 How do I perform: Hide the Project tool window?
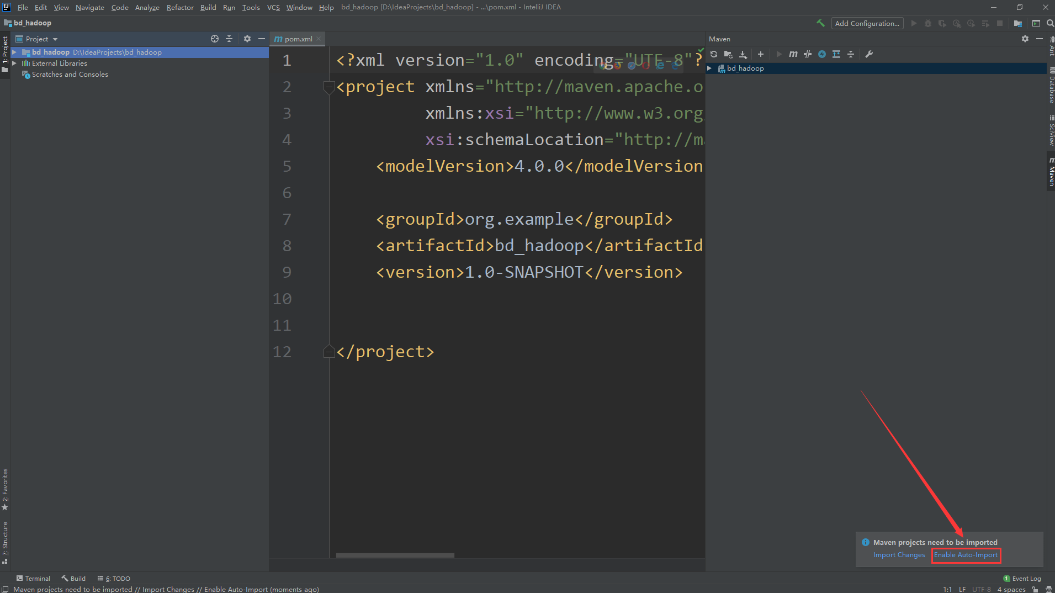tap(262, 39)
